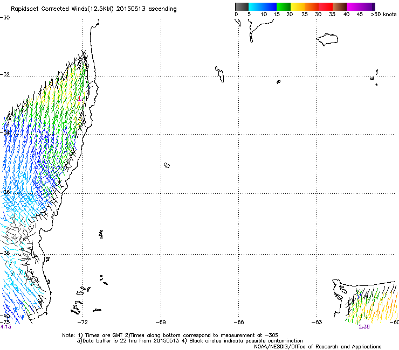The width and height of the screenshot is (399, 350).
Task: Click the purple "2:38" swath time label
Action: tap(364, 327)
